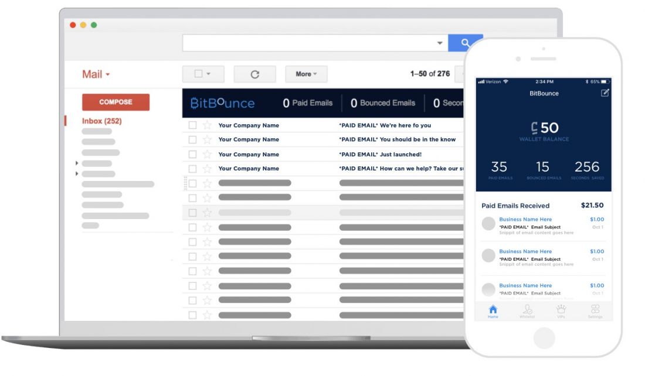Click the 1–50 of 276 page counter
Screen dimensions: 645x376
430,74
